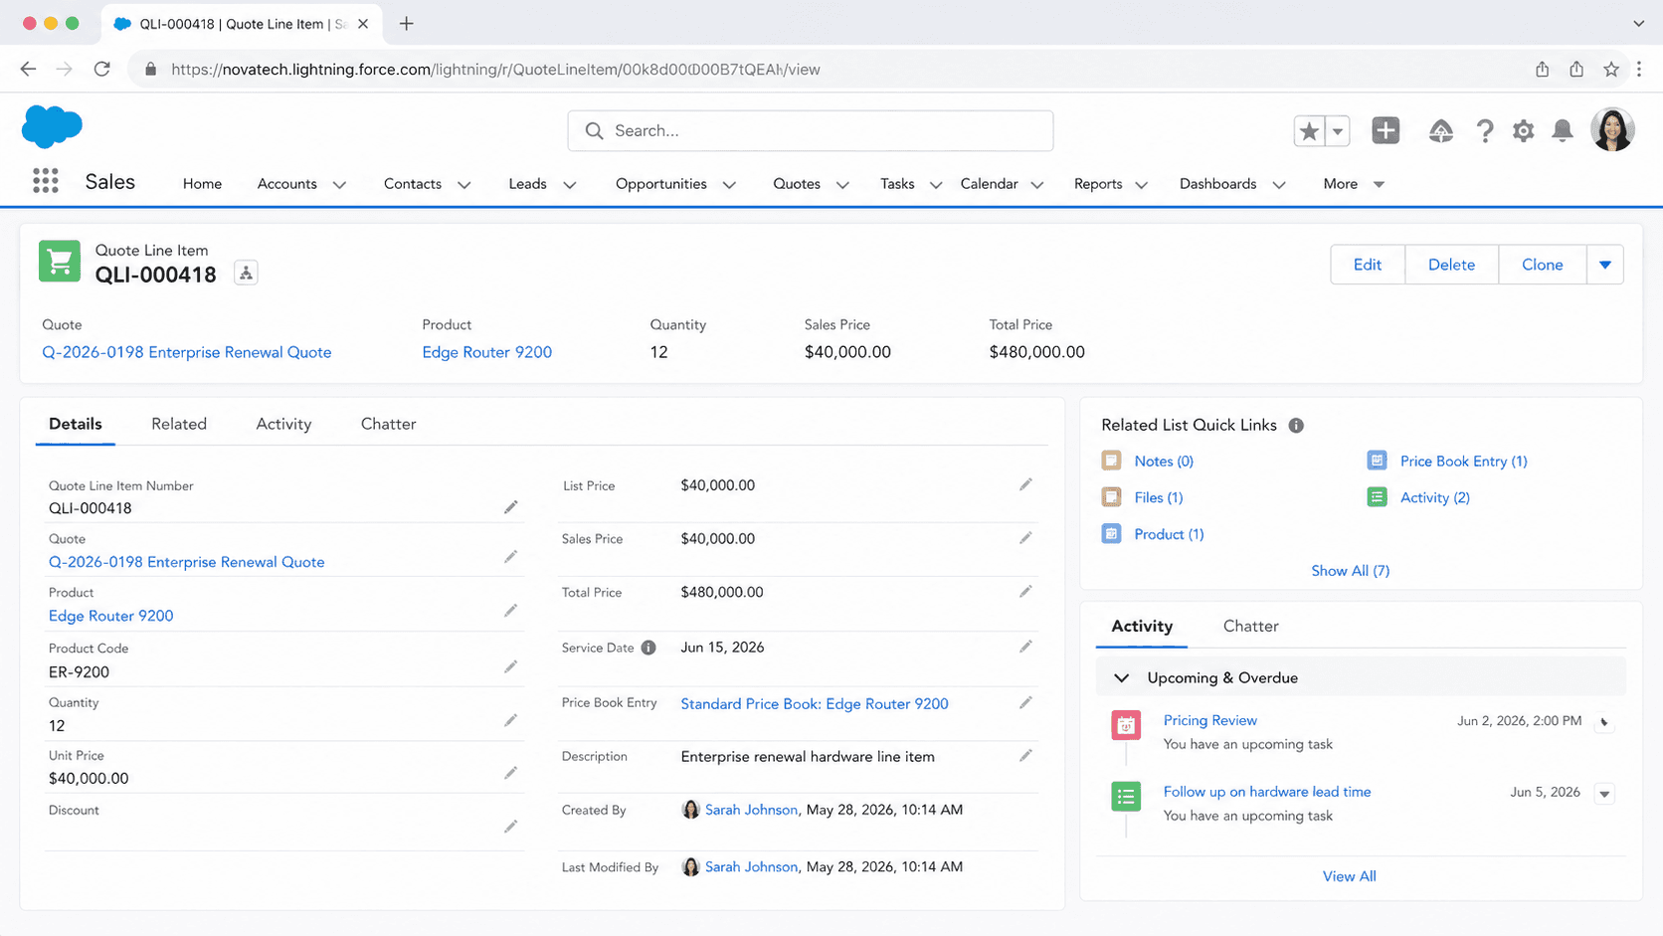Open the Favorites list dropdown arrow

tap(1338, 130)
